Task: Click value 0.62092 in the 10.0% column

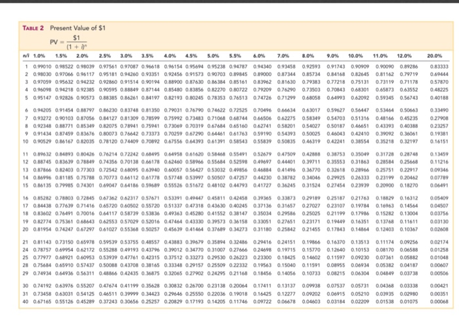Action: (360, 98)
